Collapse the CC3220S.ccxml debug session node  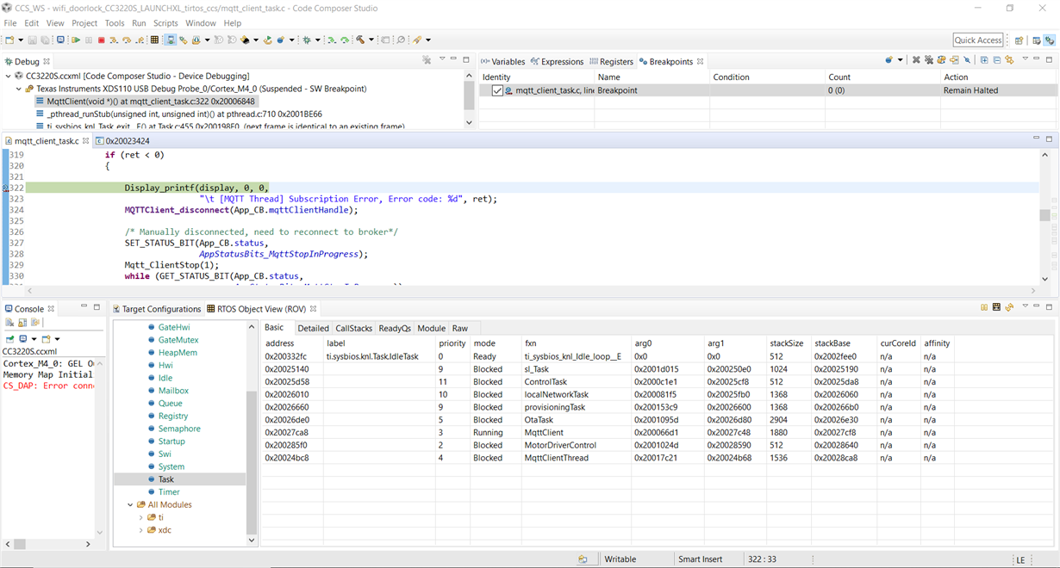(x=9, y=76)
